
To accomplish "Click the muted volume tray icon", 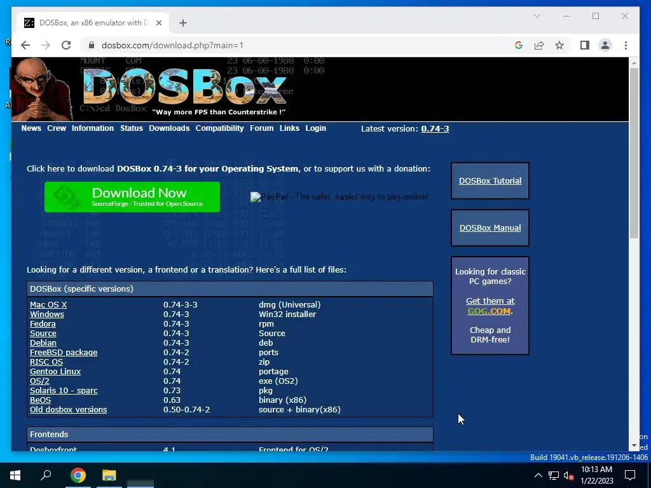I will 569,475.
